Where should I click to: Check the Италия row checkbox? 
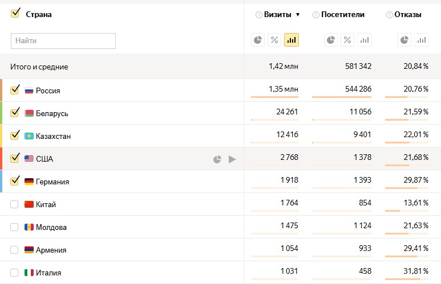click(x=14, y=273)
